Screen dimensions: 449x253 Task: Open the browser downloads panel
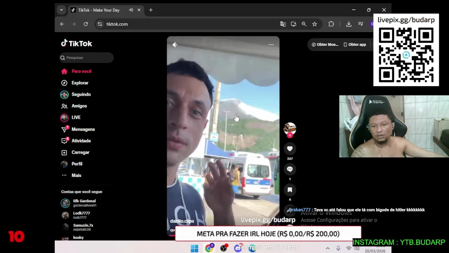click(349, 24)
